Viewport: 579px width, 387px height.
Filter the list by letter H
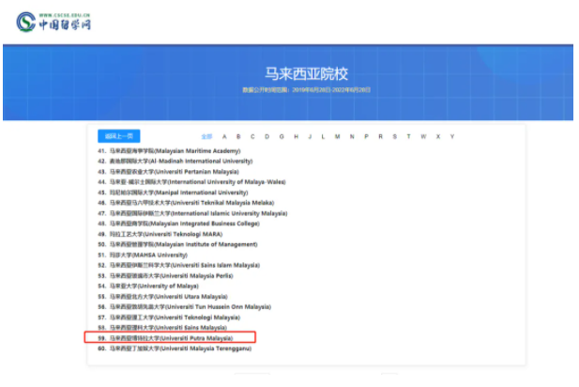pyautogui.click(x=297, y=136)
